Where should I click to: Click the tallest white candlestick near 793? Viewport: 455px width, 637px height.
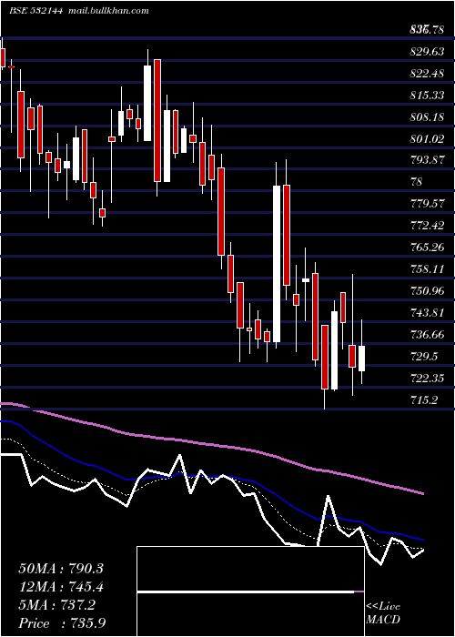point(277,264)
